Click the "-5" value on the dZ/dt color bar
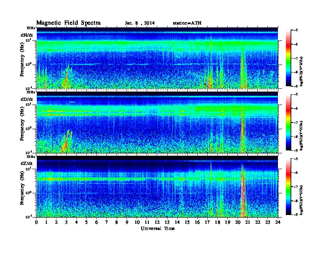 [296, 159]
